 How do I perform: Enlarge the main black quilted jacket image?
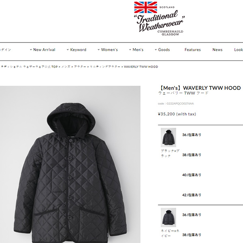click(70, 164)
